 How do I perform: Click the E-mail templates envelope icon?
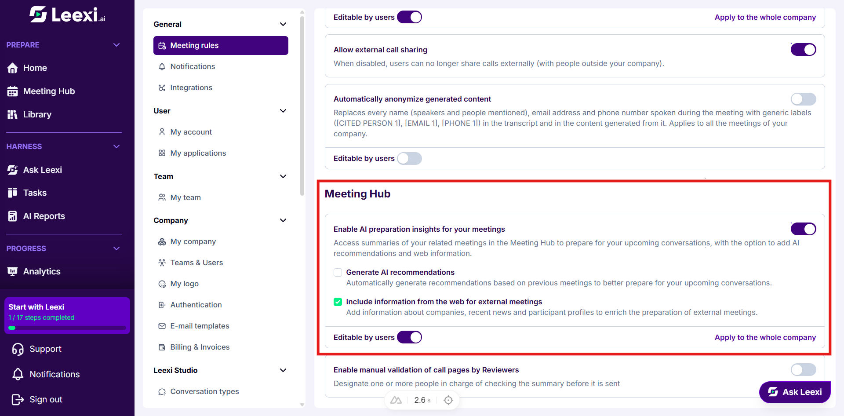pos(162,326)
